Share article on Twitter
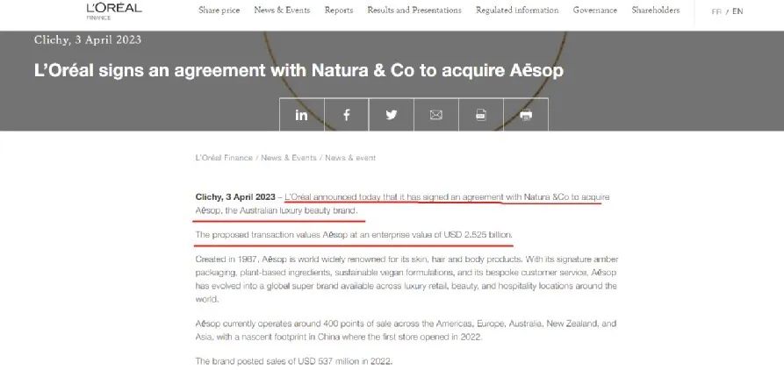The image size is (784, 370). [x=392, y=115]
